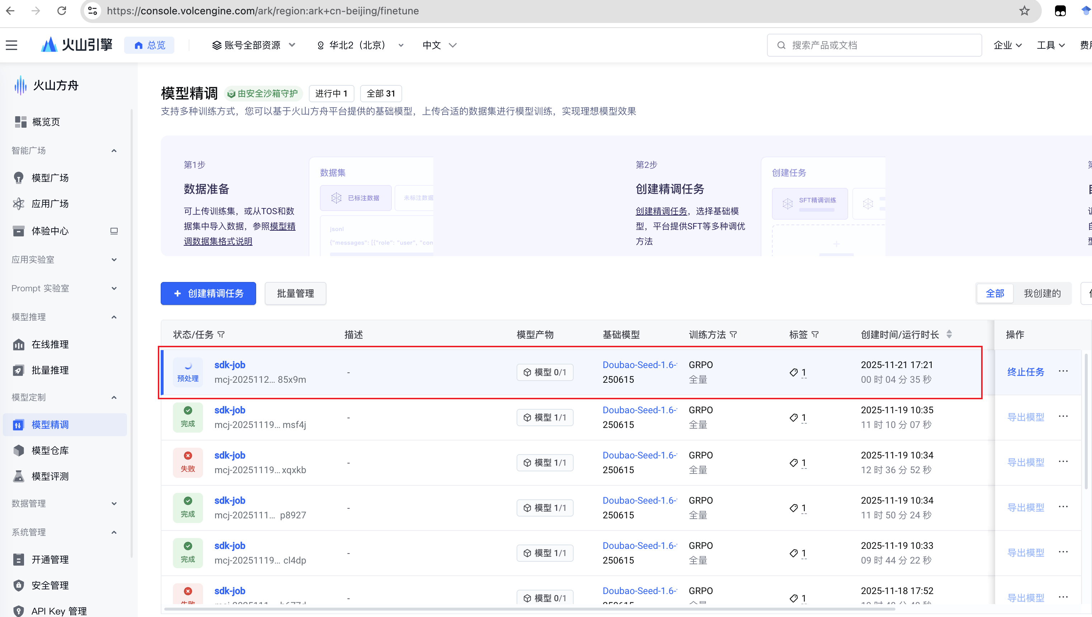Open the 账号全部资源 dropdown
This screenshot has height=617, width=1092.
[x=254, y=45]
